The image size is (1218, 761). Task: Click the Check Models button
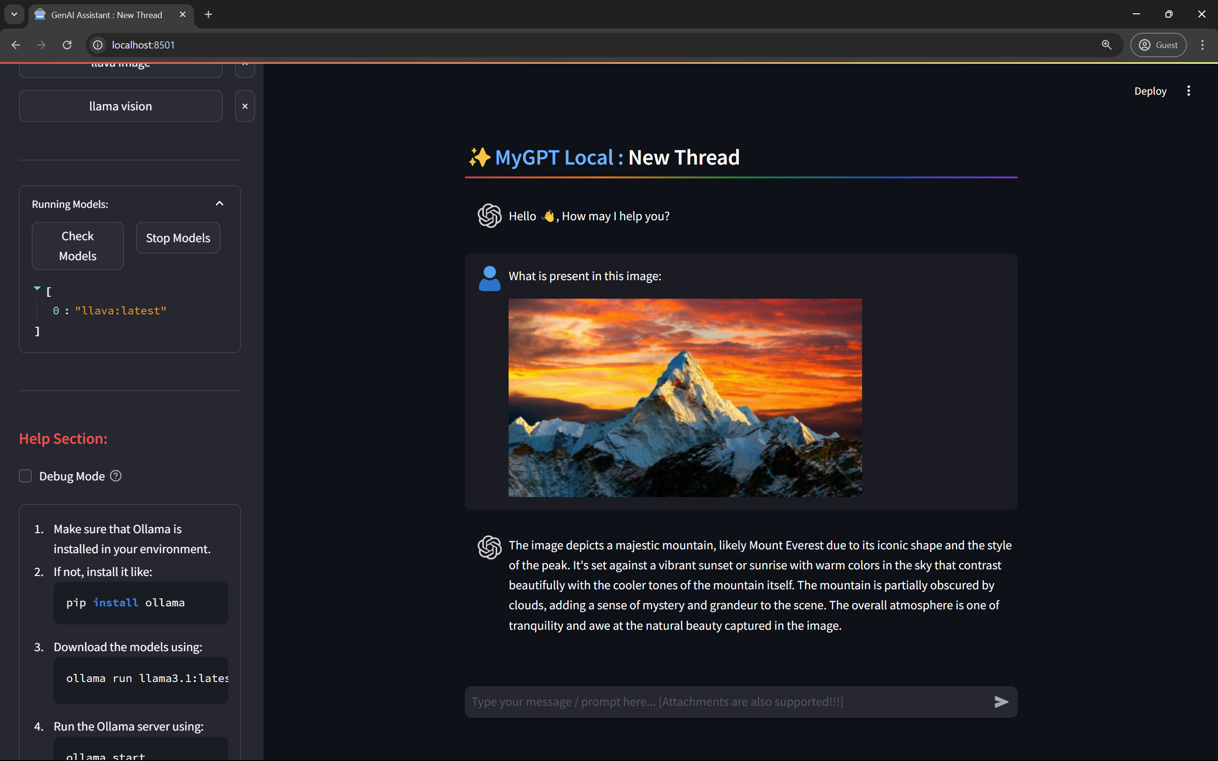coord(78,245)
